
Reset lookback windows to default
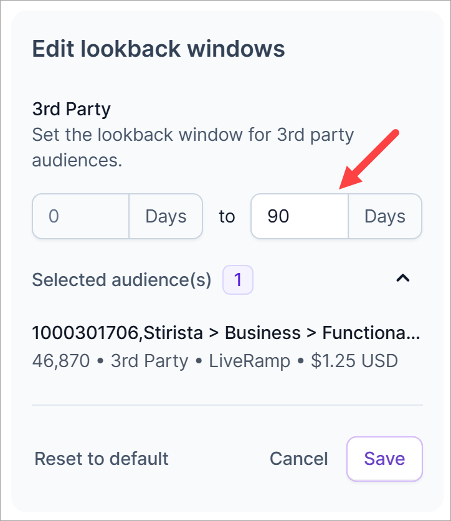(x=102, y=459)
